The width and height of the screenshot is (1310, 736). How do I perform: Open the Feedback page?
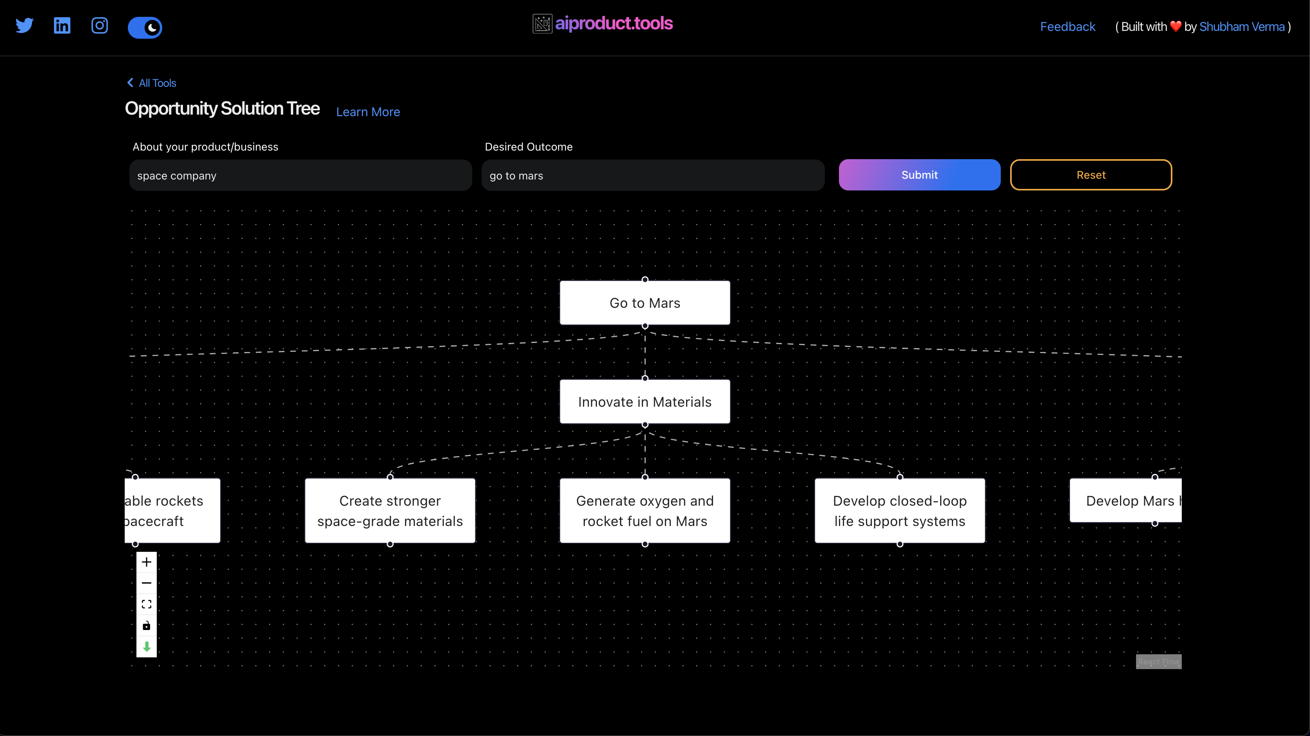click(x=1067, y=27)
